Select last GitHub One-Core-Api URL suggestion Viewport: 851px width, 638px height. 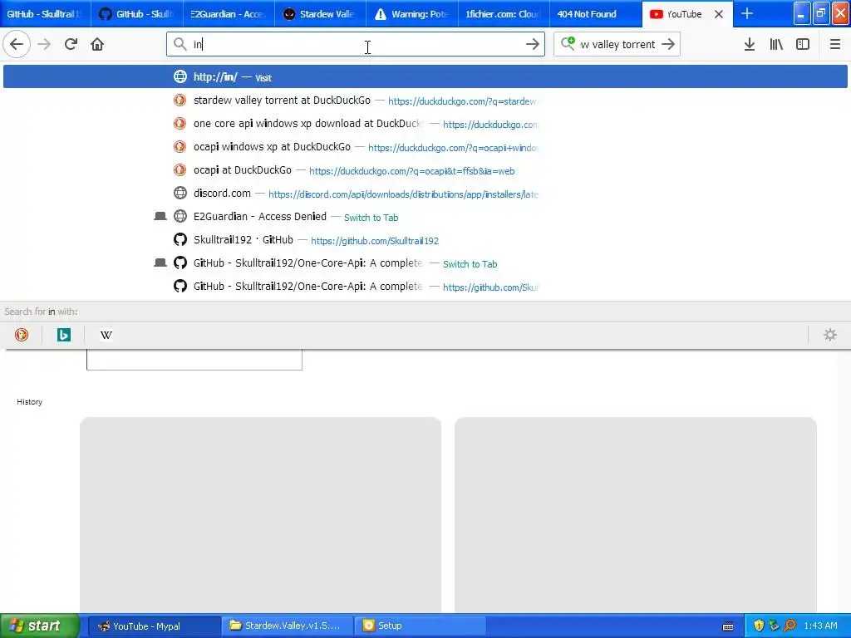click(x=425, y=287)
